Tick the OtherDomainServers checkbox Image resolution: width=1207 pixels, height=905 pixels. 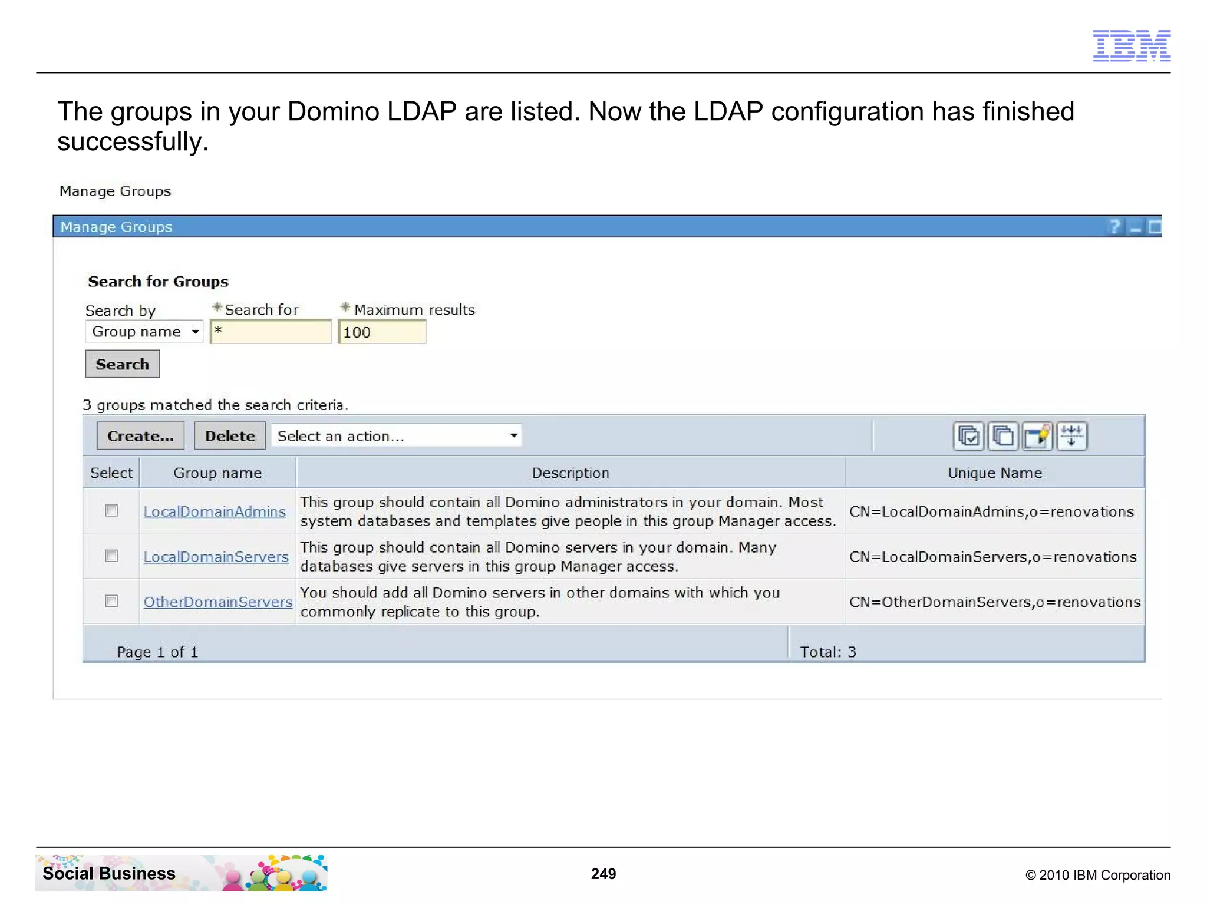pos(111,601)
